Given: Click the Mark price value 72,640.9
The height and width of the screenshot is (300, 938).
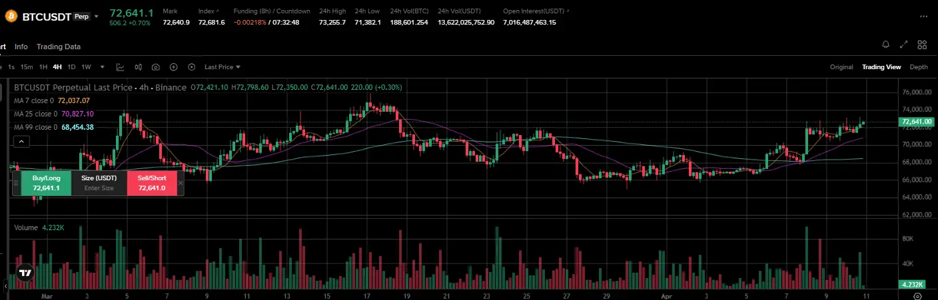Looking at the screenshot, I should point(176,23).
